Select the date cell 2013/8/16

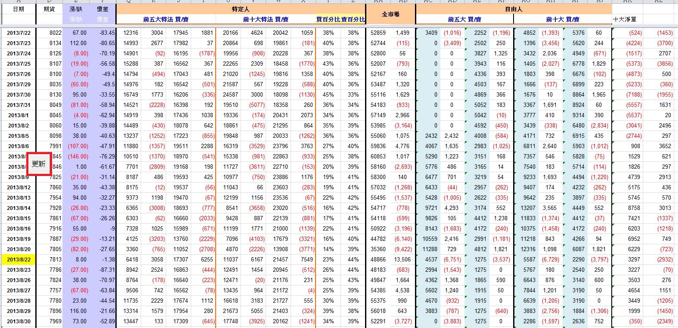point(19,228)
